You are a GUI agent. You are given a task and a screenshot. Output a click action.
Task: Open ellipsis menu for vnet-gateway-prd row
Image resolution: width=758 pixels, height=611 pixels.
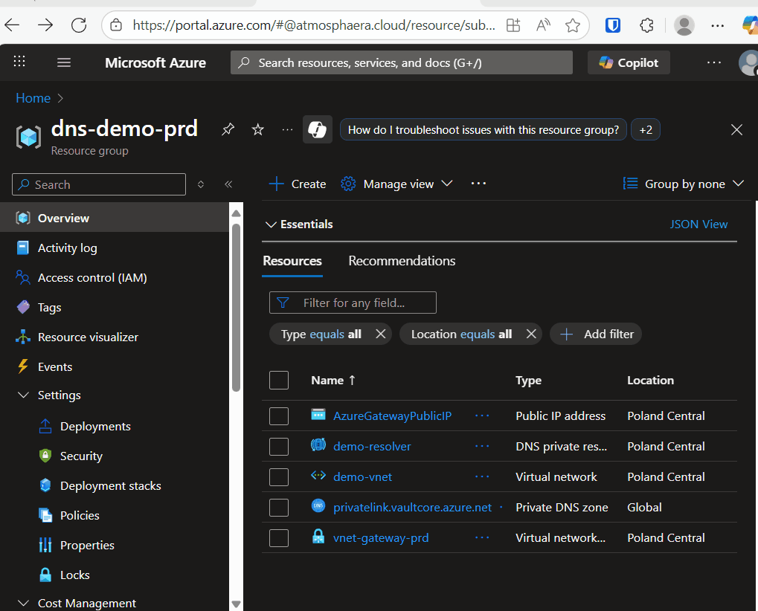point(482,537)
